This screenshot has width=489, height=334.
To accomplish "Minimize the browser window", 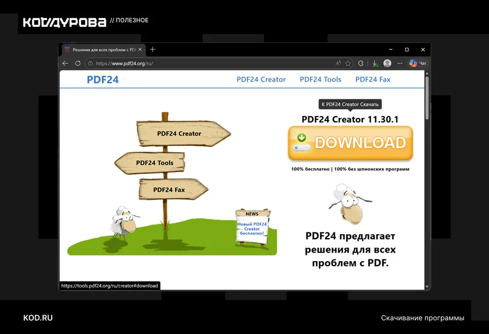I will click(x=391, y=49).
